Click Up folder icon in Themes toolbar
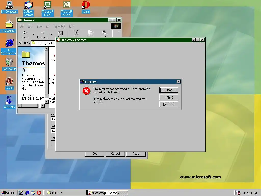 coord(60,33)
